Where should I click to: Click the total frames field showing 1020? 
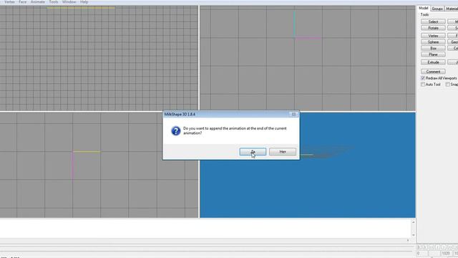[x=446, y=253]
